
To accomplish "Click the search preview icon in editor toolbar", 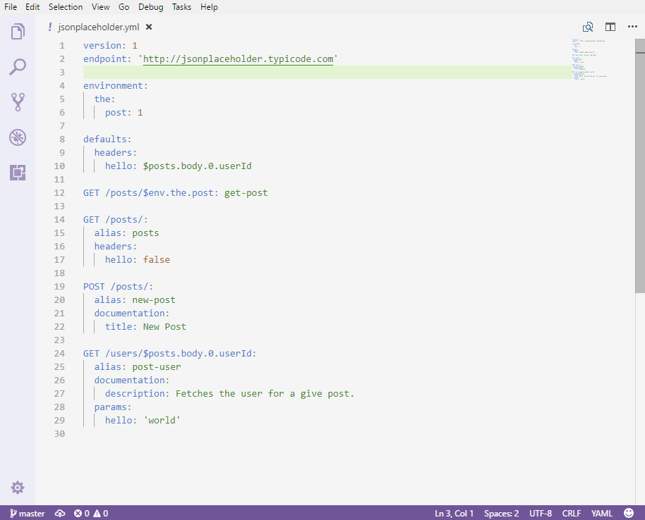I will pyautogui.click(x=588, y=27).
